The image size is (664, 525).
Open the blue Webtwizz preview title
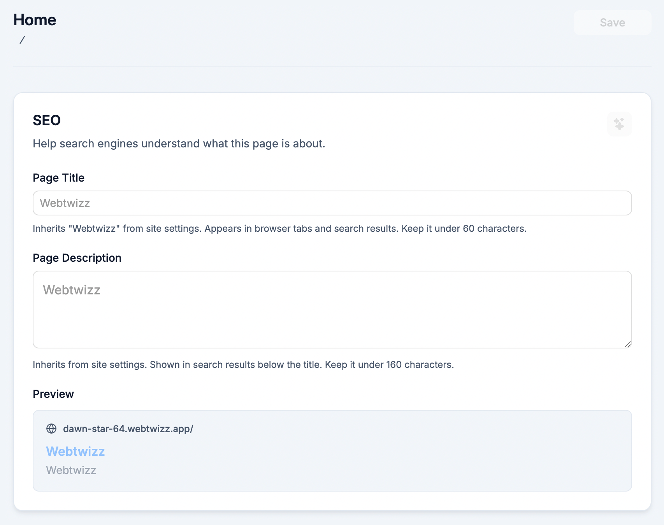click(76, 451)
